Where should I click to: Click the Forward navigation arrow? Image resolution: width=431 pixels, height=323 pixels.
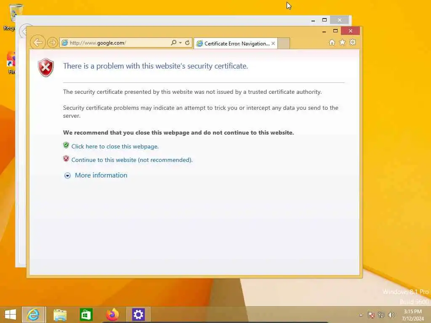[x=52, y=42]
